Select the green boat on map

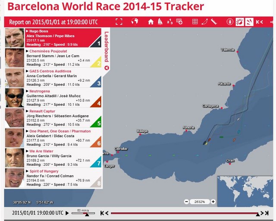click(x=221, y=137)
